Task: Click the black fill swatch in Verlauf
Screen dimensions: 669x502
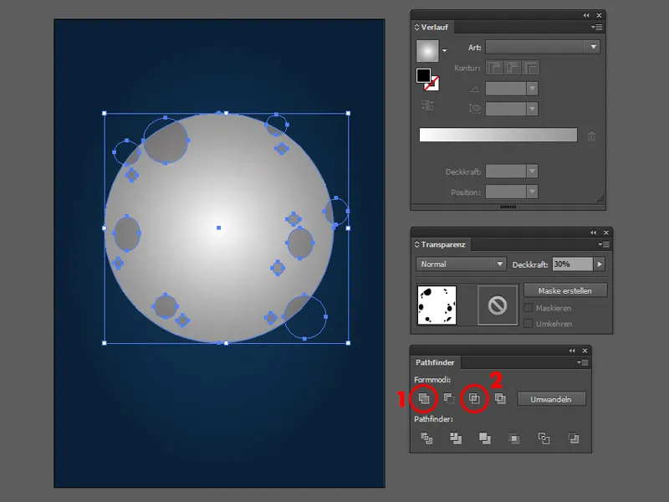Action: [x=423, y=75]
